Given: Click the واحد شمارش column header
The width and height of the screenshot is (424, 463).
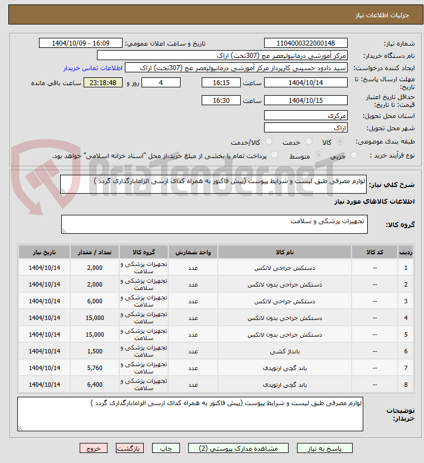Looking at the screenshot, I should 193,252.
